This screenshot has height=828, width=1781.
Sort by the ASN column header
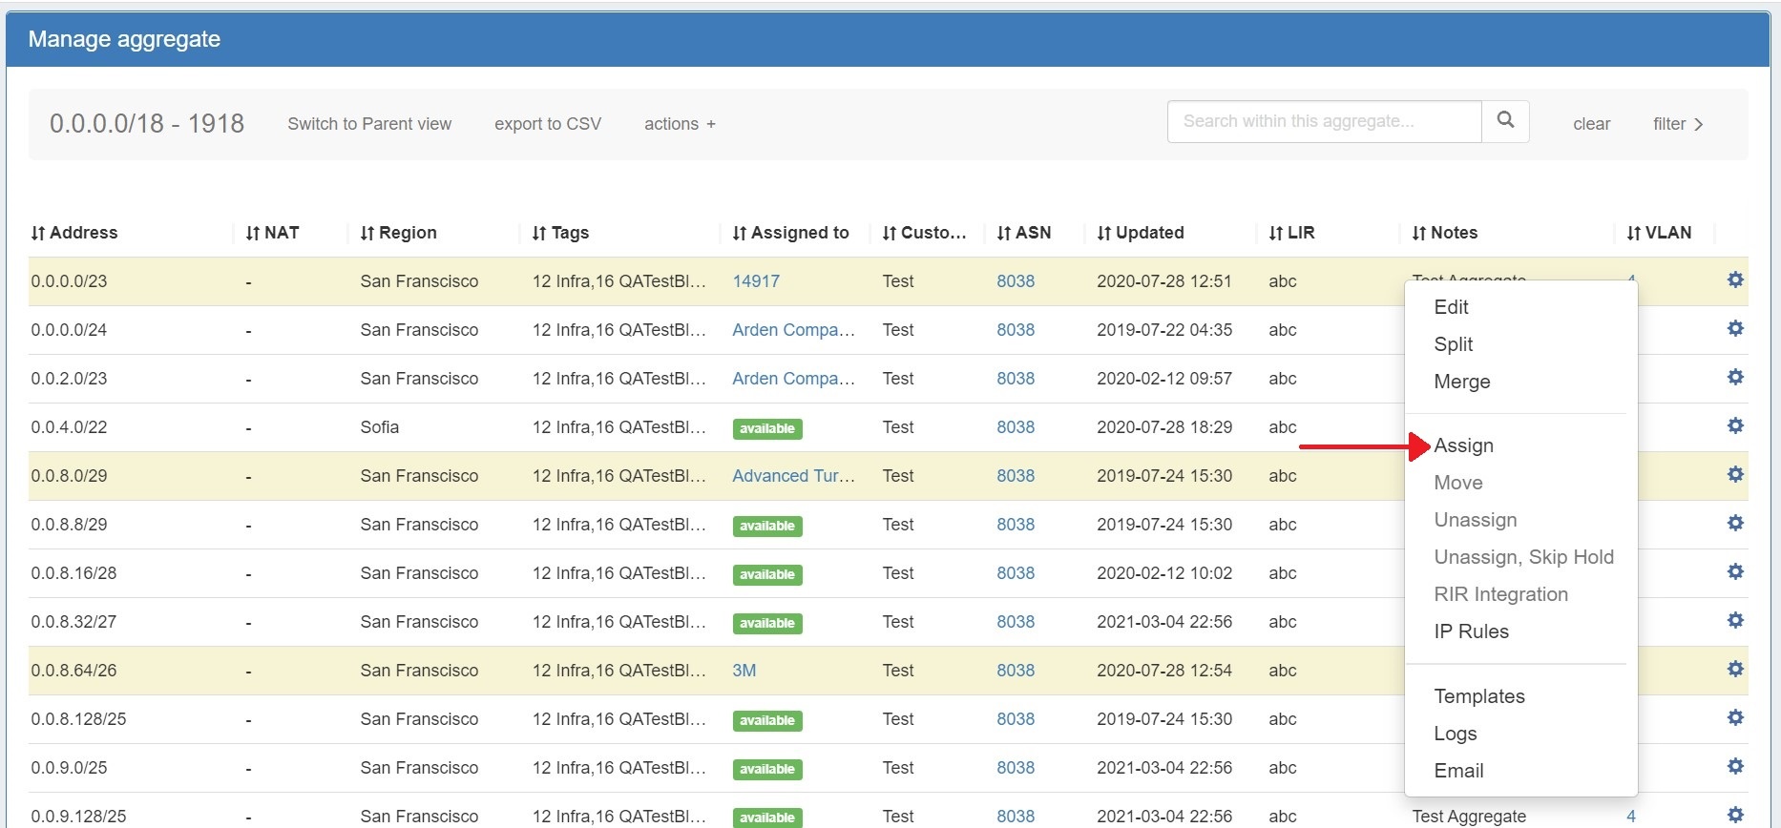tap(1024, 233)
